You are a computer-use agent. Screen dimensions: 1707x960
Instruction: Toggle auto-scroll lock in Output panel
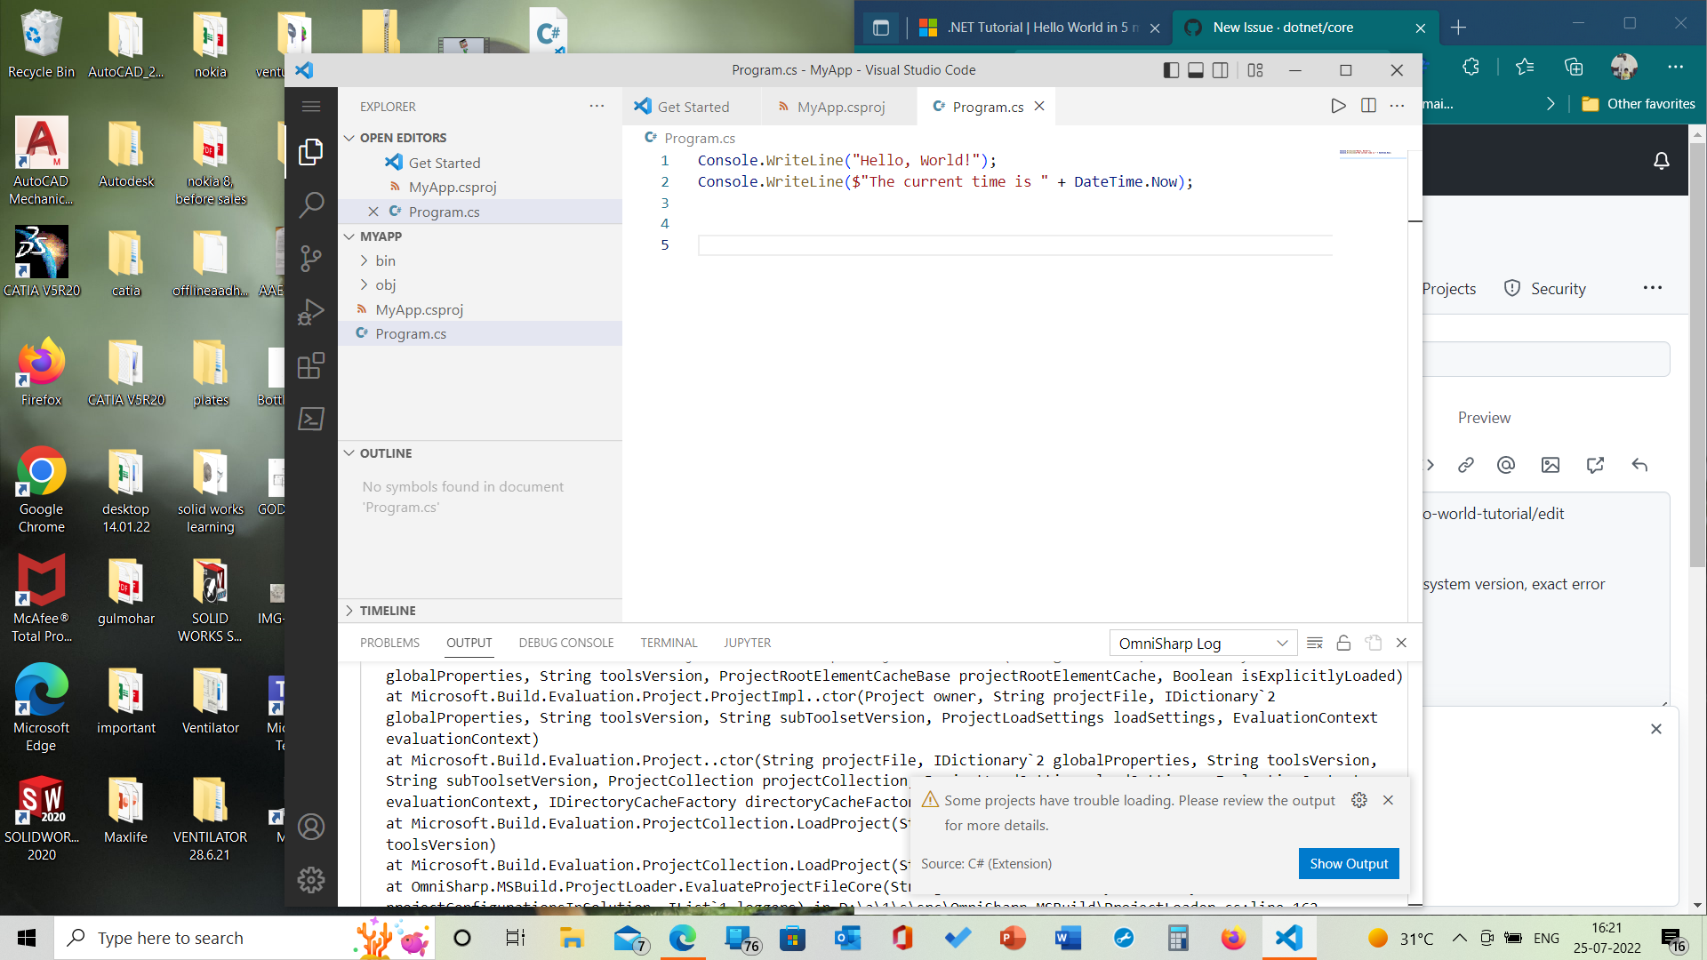coord(1343,643)
